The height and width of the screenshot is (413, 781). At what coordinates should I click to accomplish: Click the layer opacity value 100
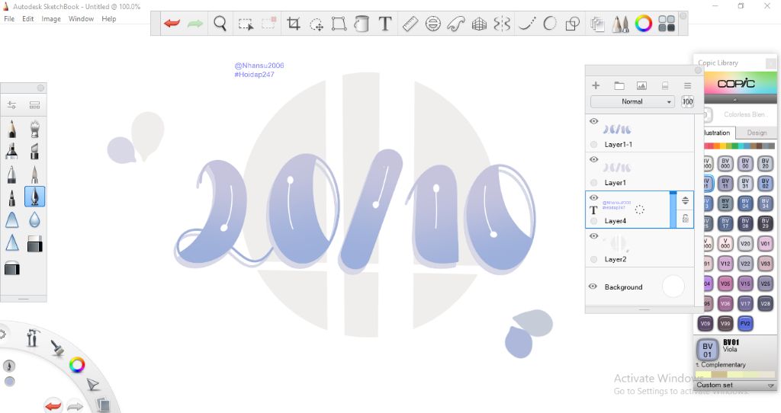coord(687,101)
